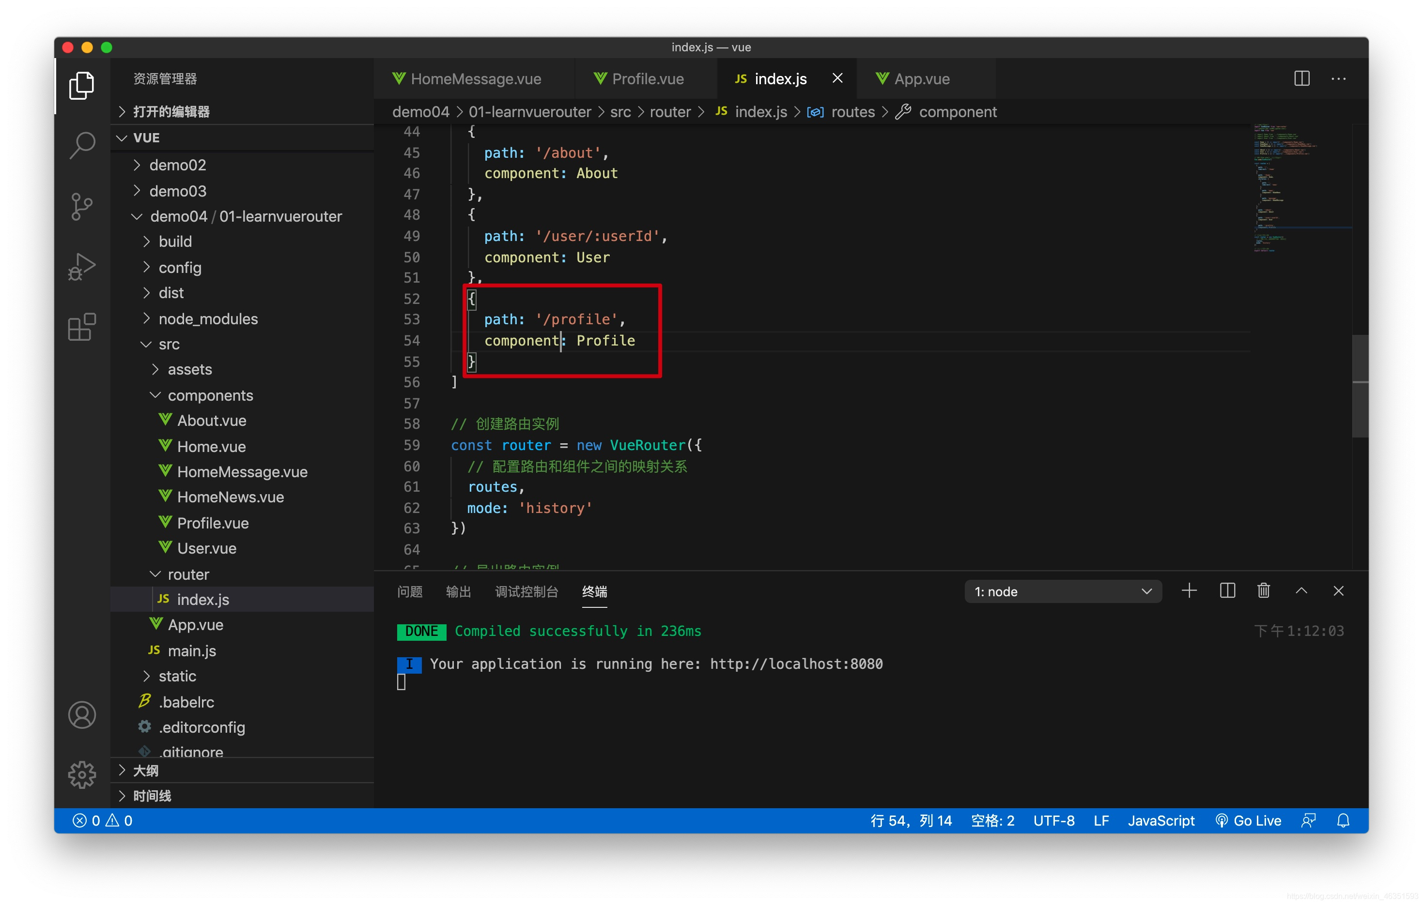The image size is (1423, 905).
Task: Collapse the router folder in explorer
Action: click(242, 574)
